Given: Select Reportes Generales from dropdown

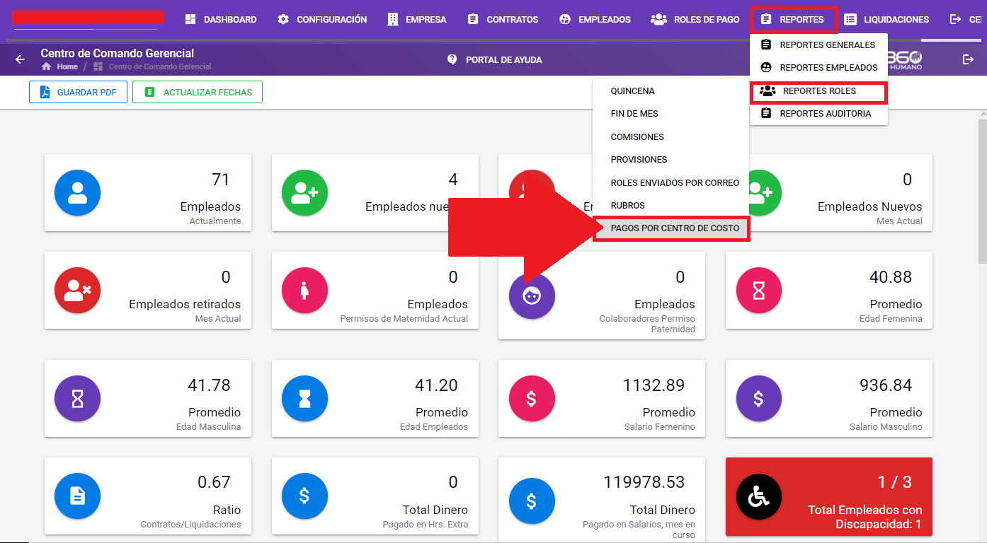Looking at the screenshot, I should coord(818,45).
